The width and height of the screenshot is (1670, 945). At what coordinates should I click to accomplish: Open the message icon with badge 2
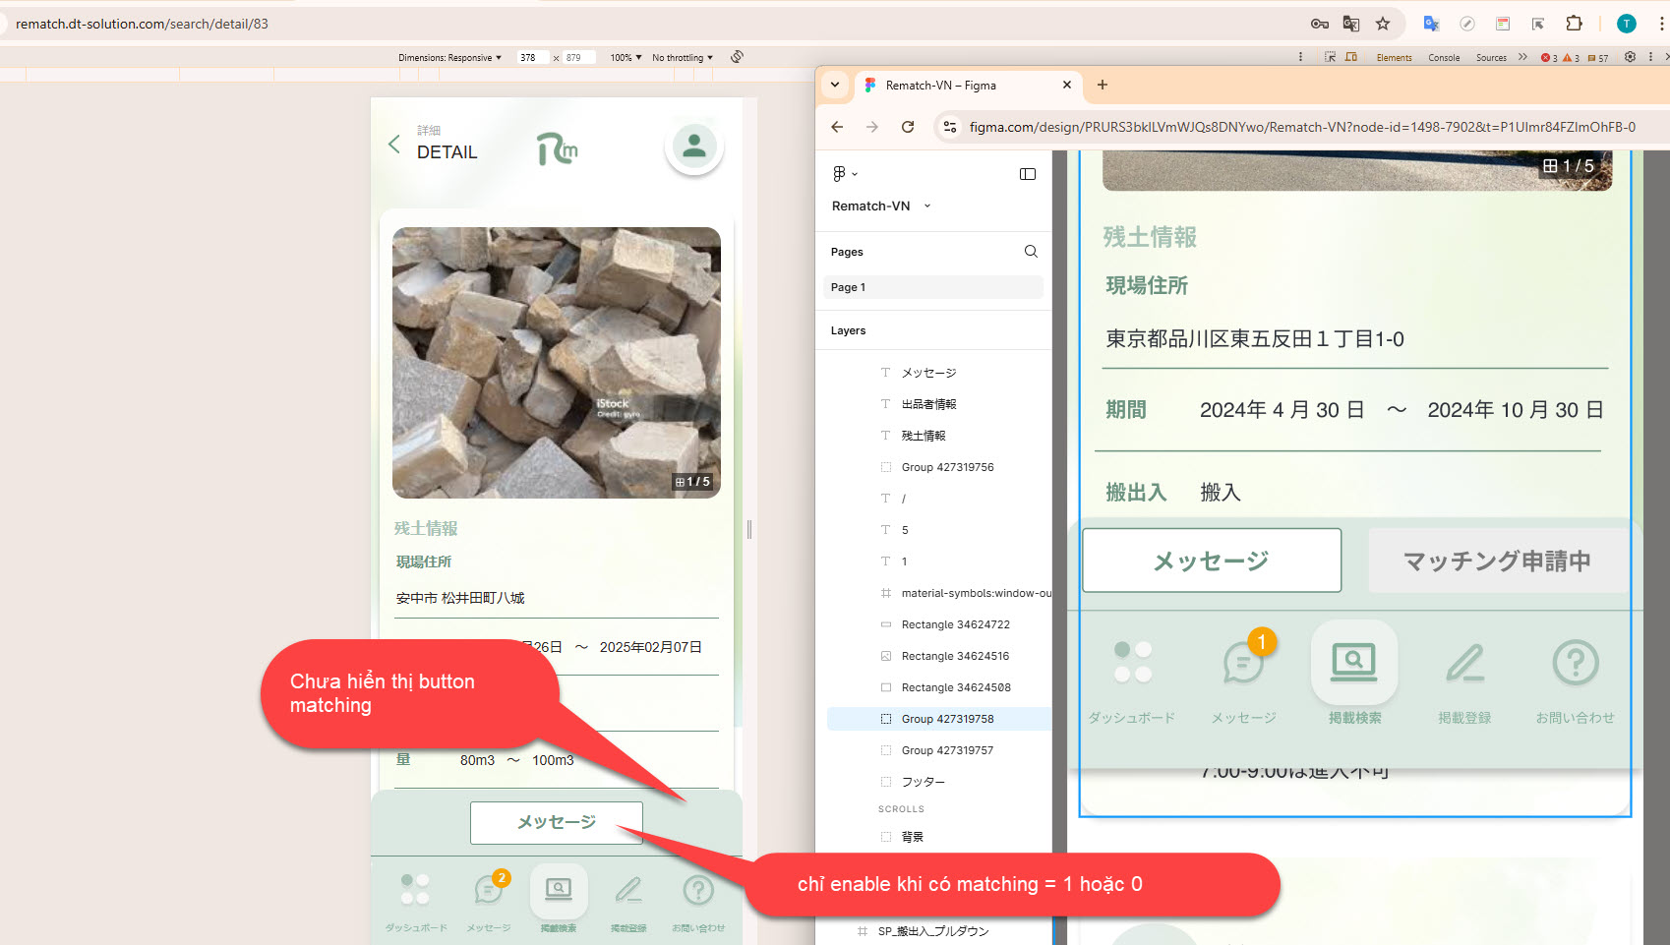click(489, 889)
